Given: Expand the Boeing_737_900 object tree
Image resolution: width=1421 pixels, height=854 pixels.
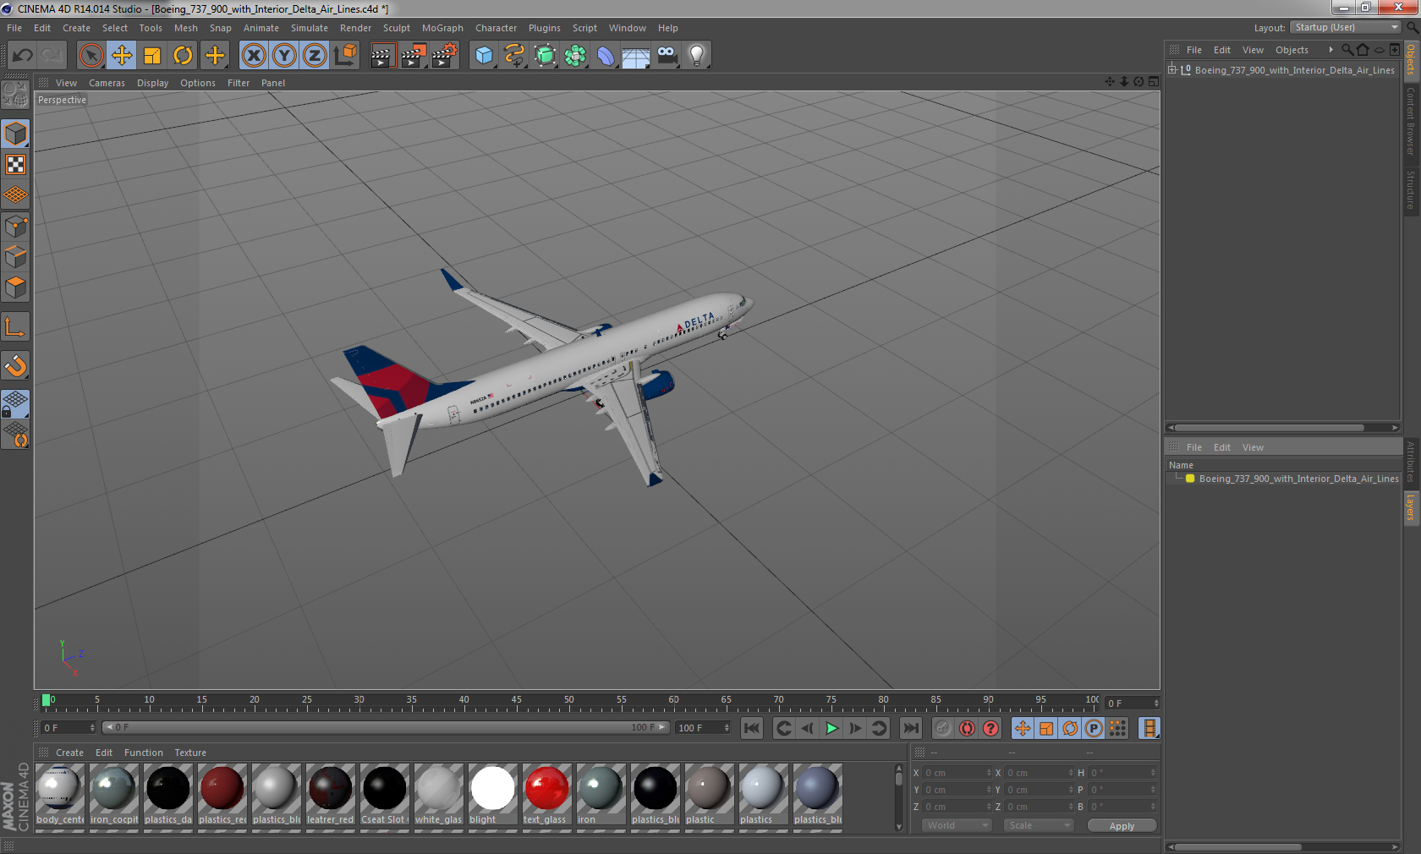Looking at the screenshot, I should 1172,70.
